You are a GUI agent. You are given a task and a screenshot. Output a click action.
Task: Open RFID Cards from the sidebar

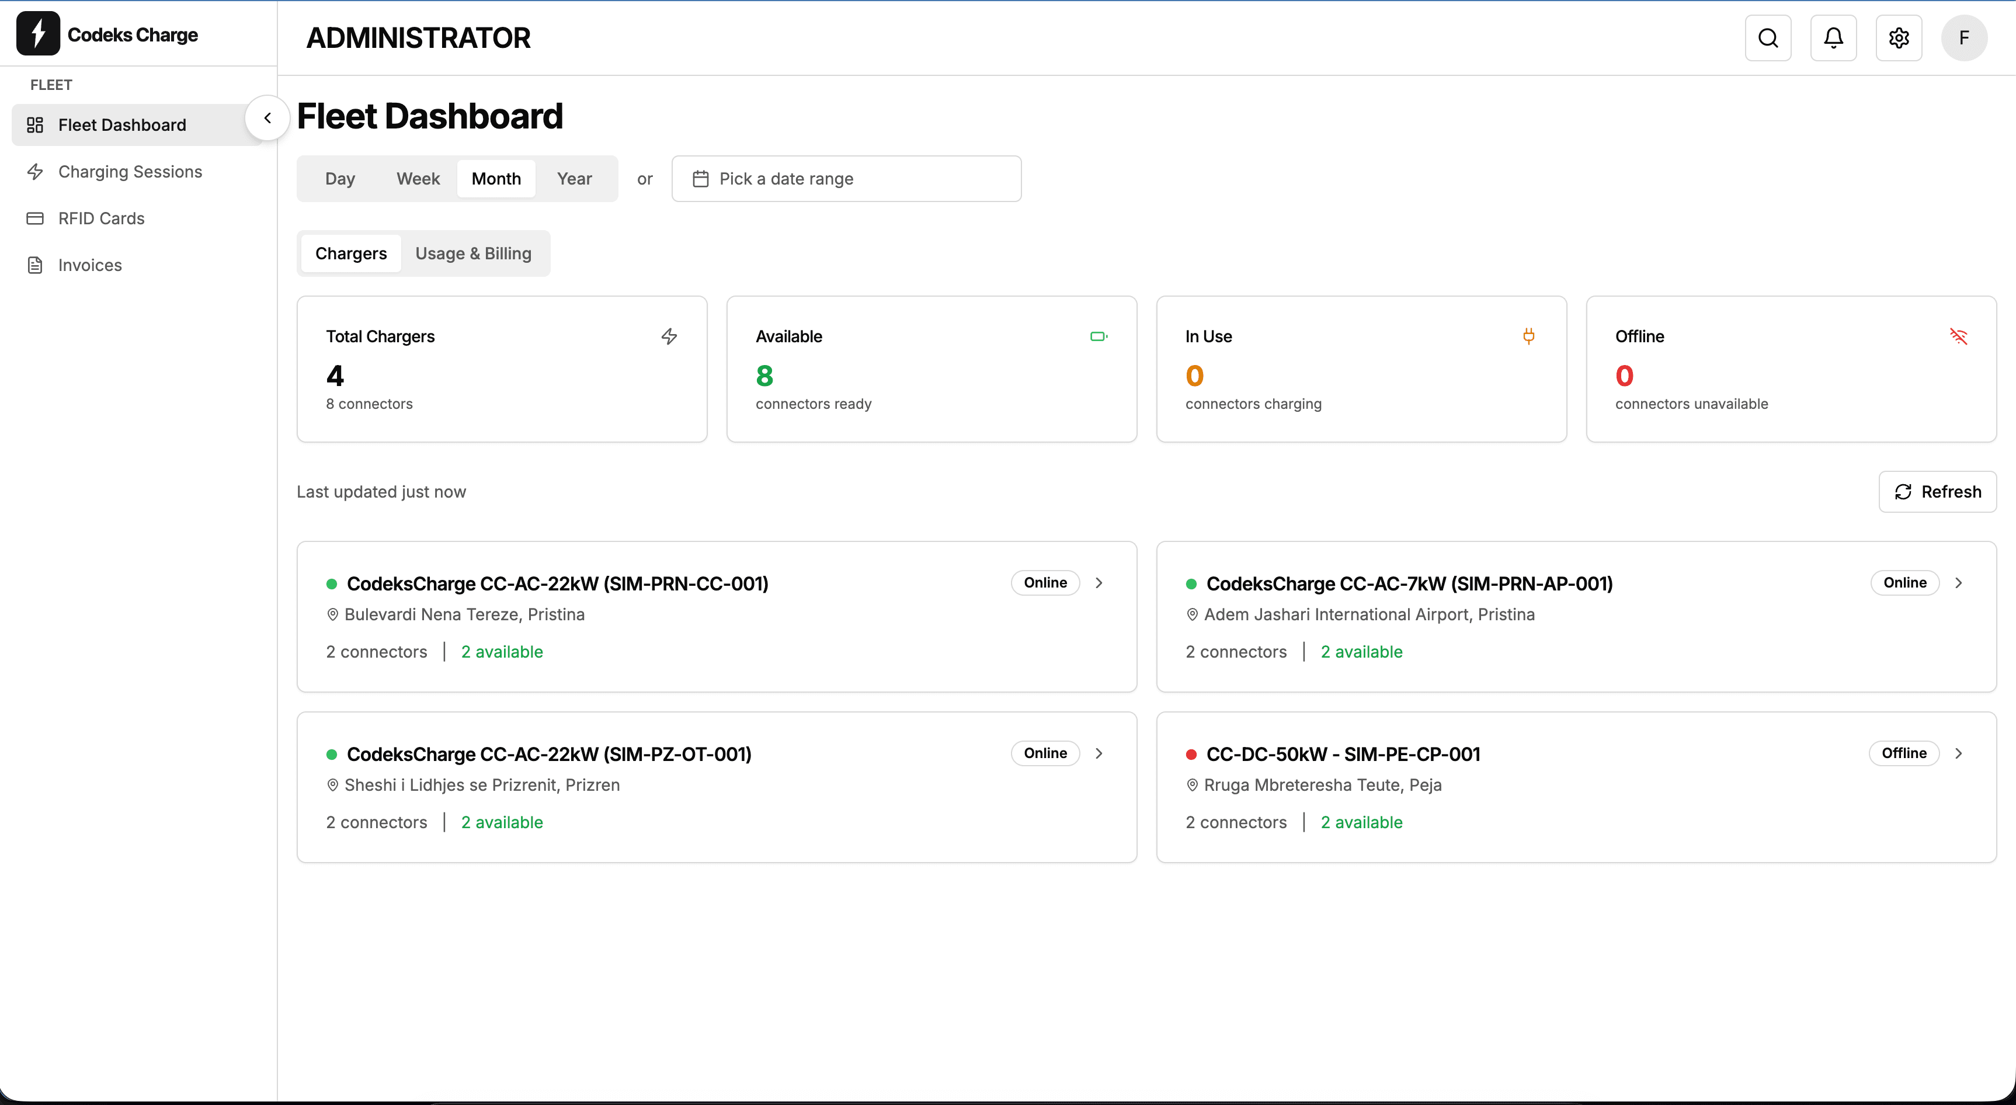(100, 218)
